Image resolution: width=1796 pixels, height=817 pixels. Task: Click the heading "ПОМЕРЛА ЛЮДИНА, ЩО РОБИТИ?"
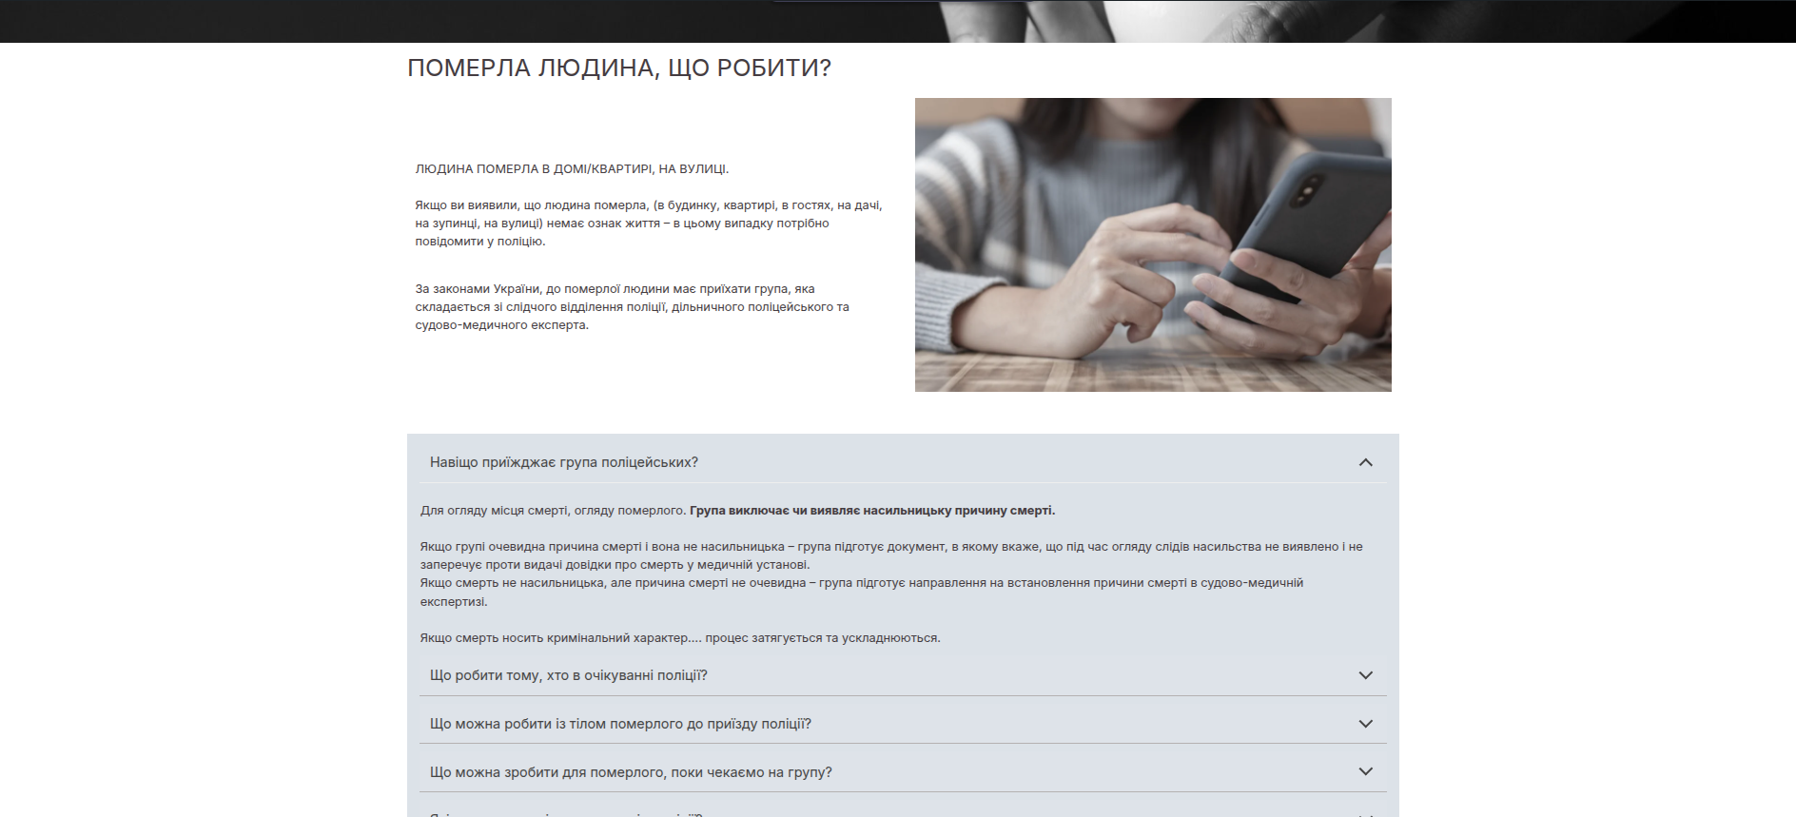point(618,68)
